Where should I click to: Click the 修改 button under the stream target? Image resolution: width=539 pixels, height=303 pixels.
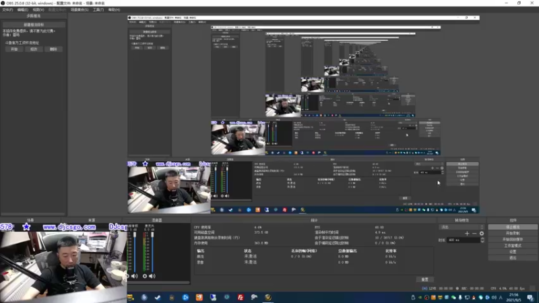tap(34, 49)
